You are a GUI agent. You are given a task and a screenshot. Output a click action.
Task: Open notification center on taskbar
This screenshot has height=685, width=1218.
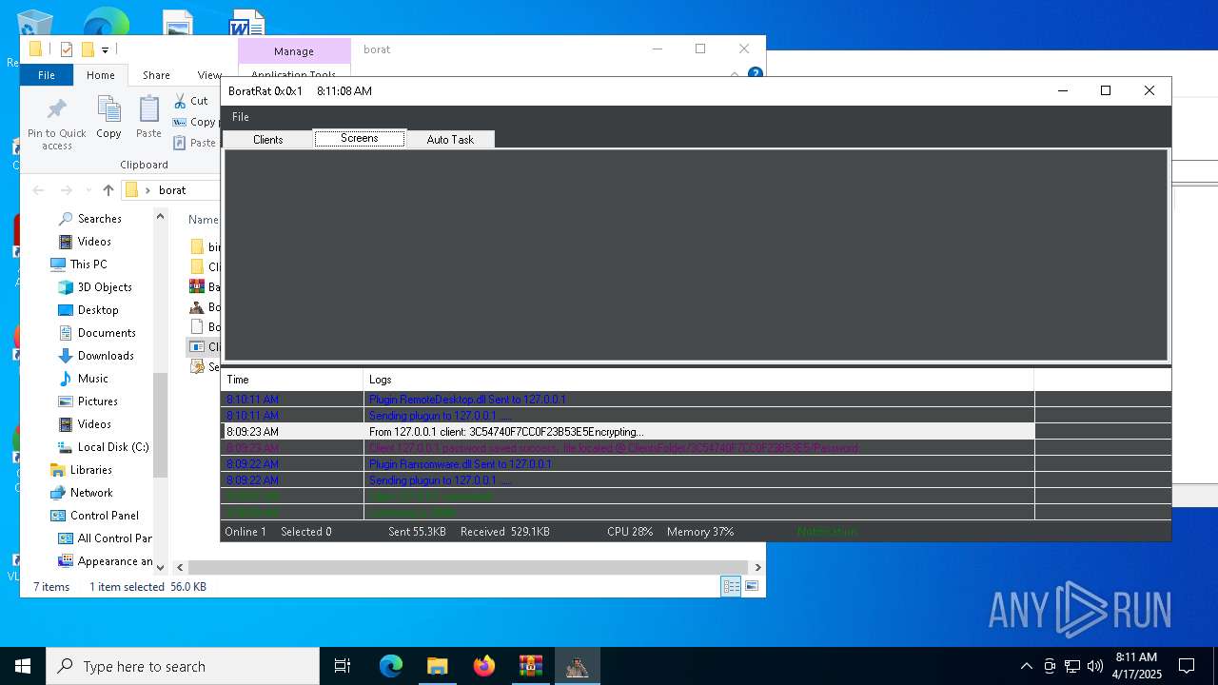(x=1187, y=666)
